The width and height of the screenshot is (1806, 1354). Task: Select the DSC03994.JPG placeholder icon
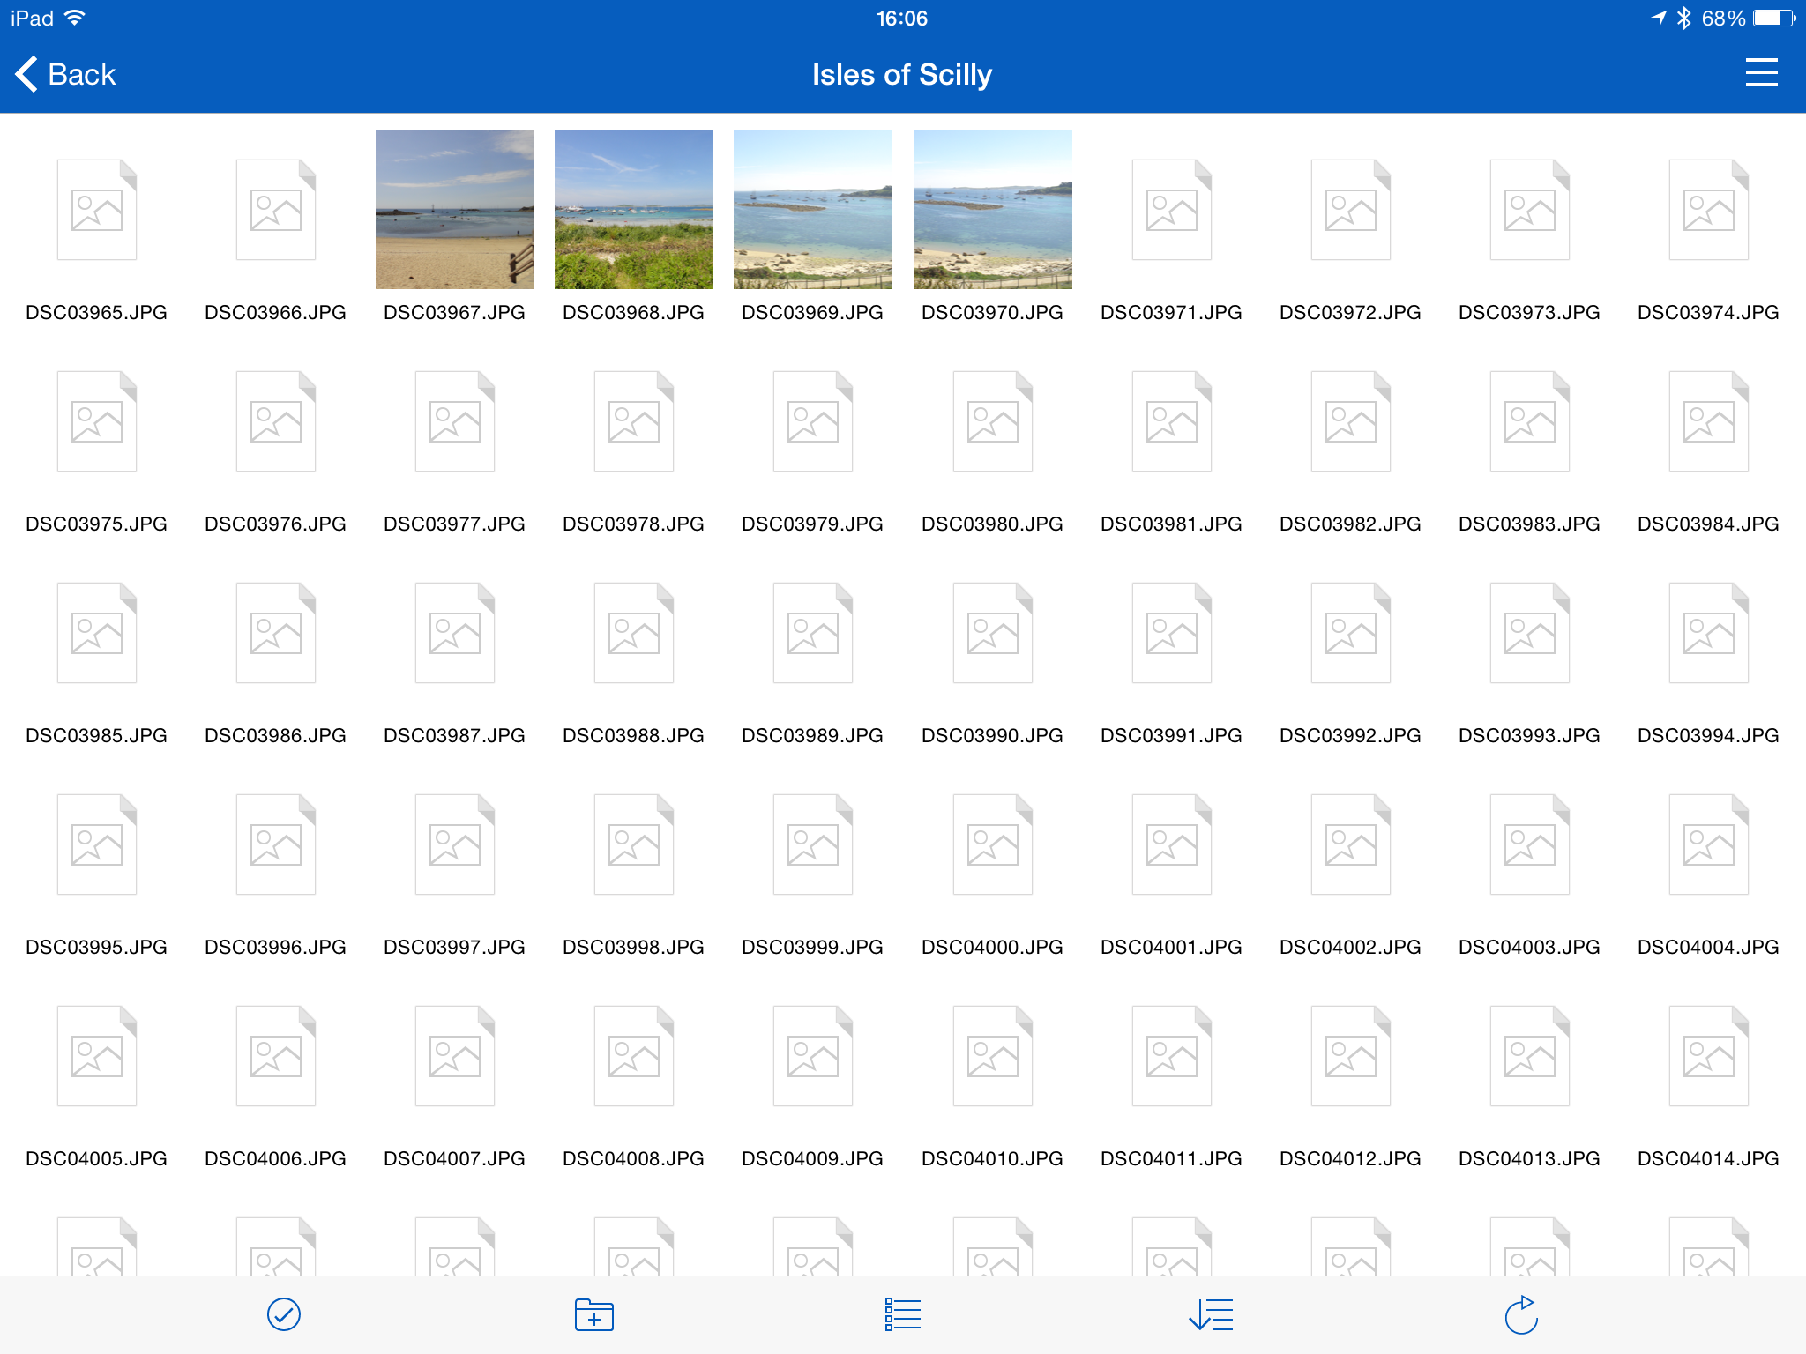(x=1709, y=633)
